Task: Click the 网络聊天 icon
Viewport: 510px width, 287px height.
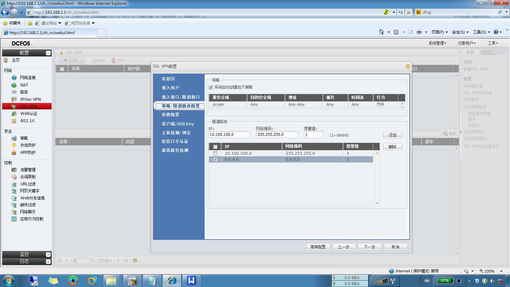Action: 14,212
